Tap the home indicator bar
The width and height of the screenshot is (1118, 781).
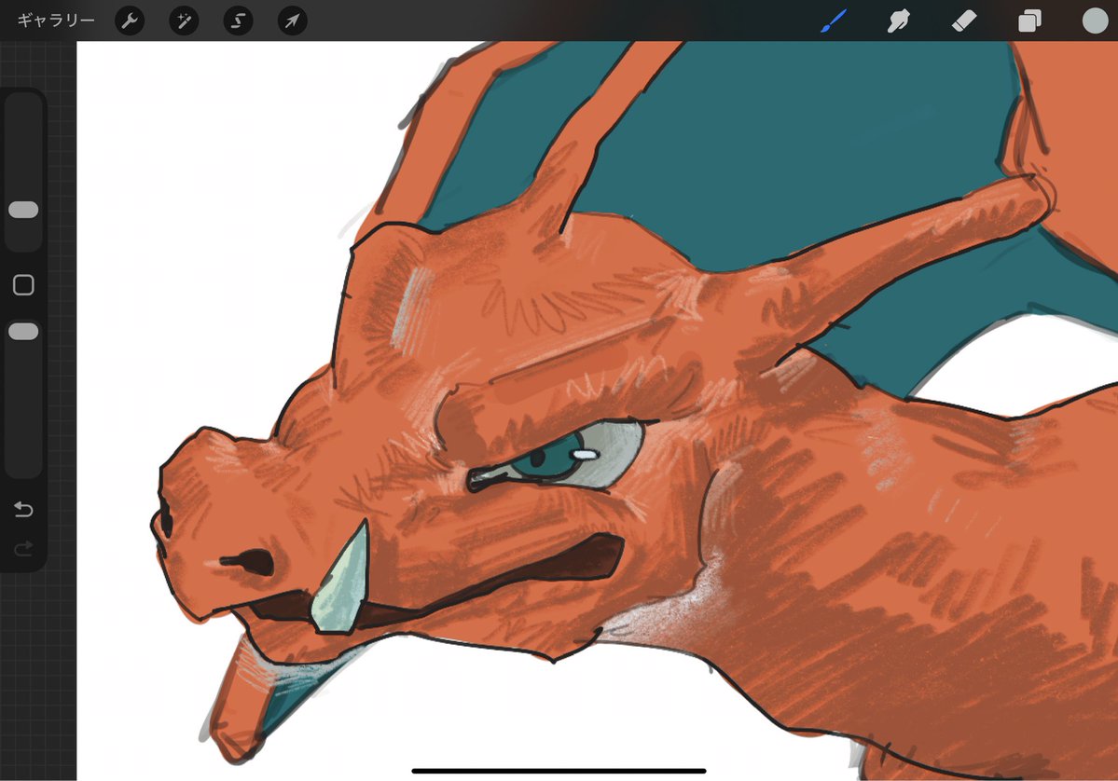pyautogui.click(x=559, y=771)
